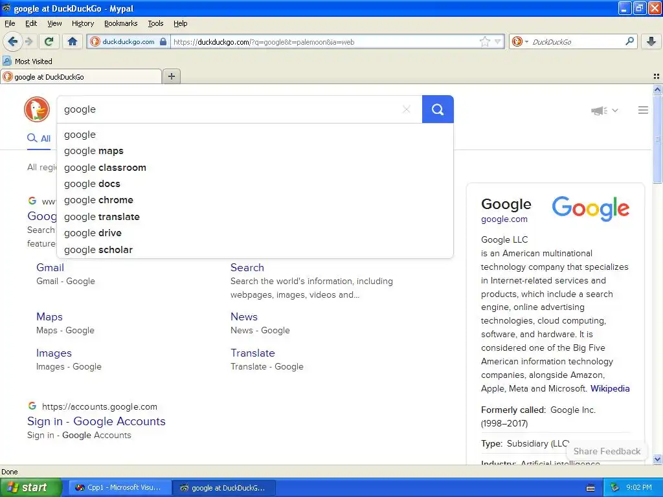Choose the 'google translate' suggestion
This screenshot has width=663, height=497.
pos(255,216)
